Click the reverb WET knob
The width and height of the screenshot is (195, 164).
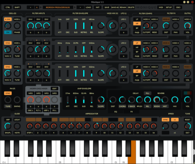click(x=165, y=100)
